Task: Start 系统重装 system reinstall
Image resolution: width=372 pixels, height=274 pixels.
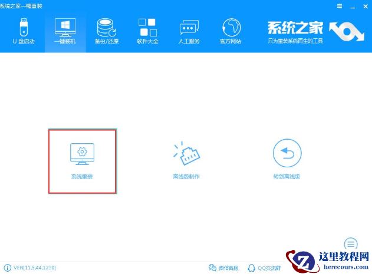Action: tap(83, 161)
